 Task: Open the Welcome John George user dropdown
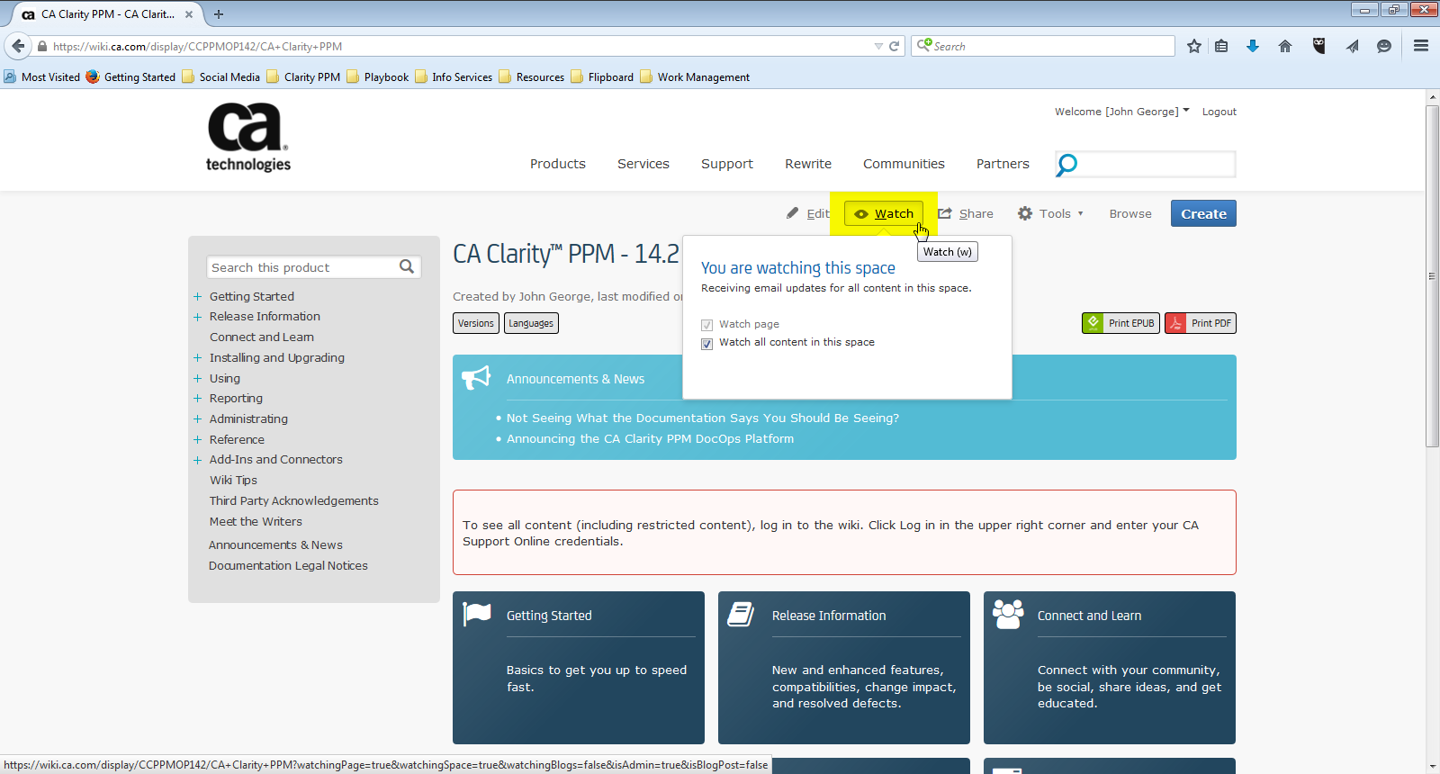pos(1122,112)
